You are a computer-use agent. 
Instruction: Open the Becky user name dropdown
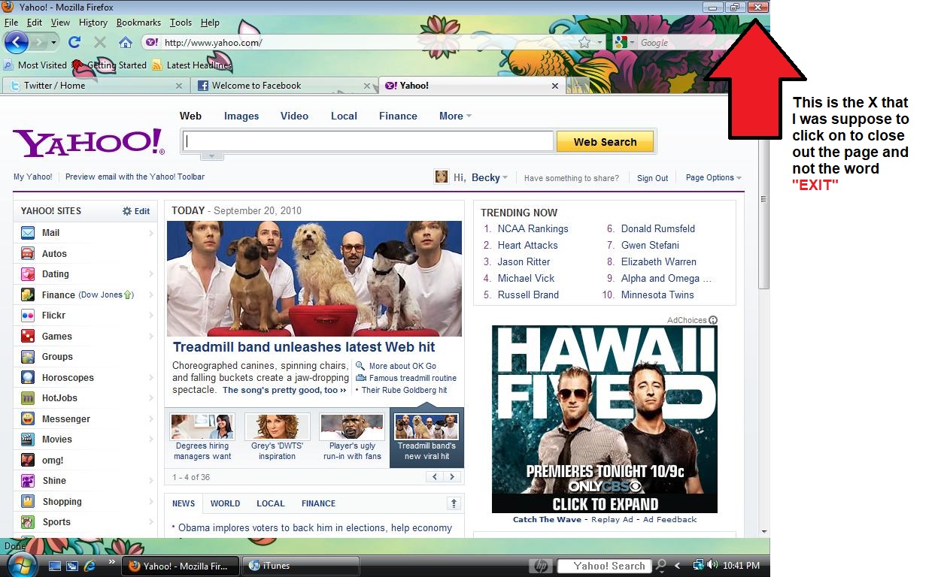[x=489, y=177]
